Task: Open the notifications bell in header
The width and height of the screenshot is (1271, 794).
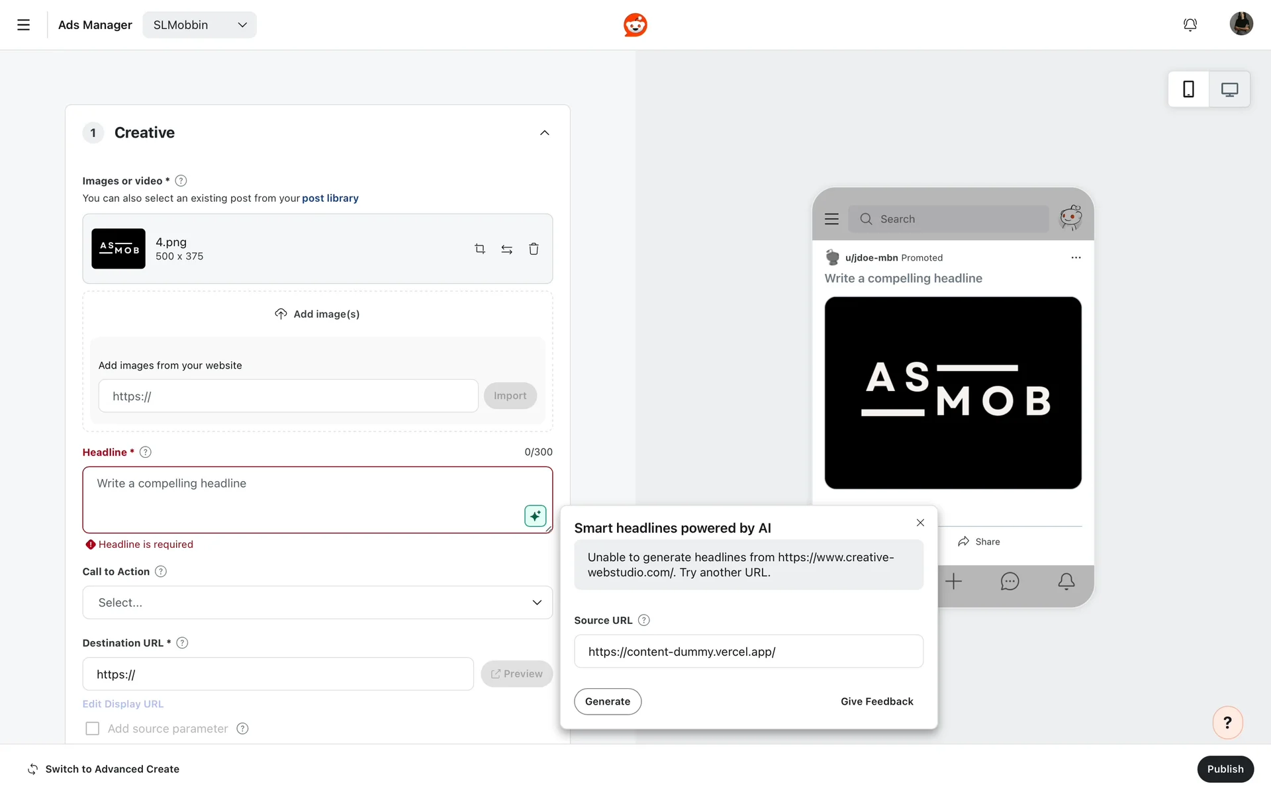Action: [x=1190, y=24]
